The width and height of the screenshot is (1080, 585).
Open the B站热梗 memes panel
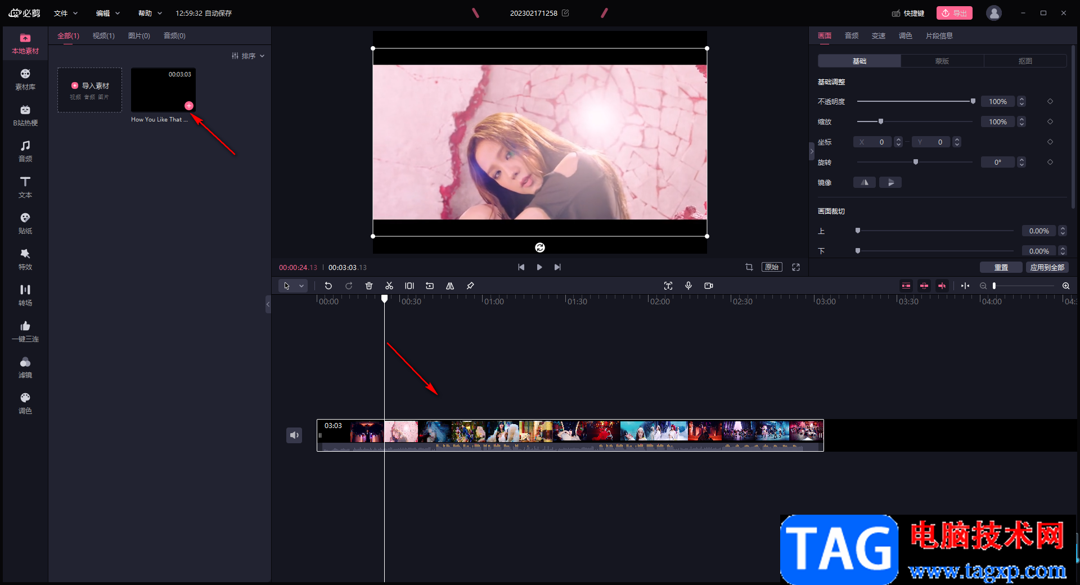point(25,116)
